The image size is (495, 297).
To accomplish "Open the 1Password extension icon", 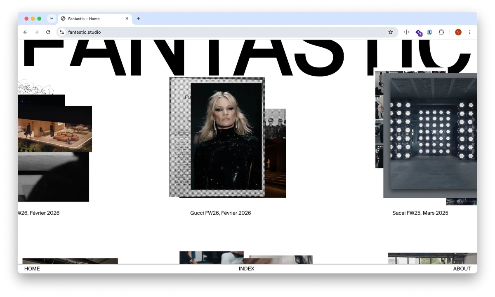I will (429, 32).
